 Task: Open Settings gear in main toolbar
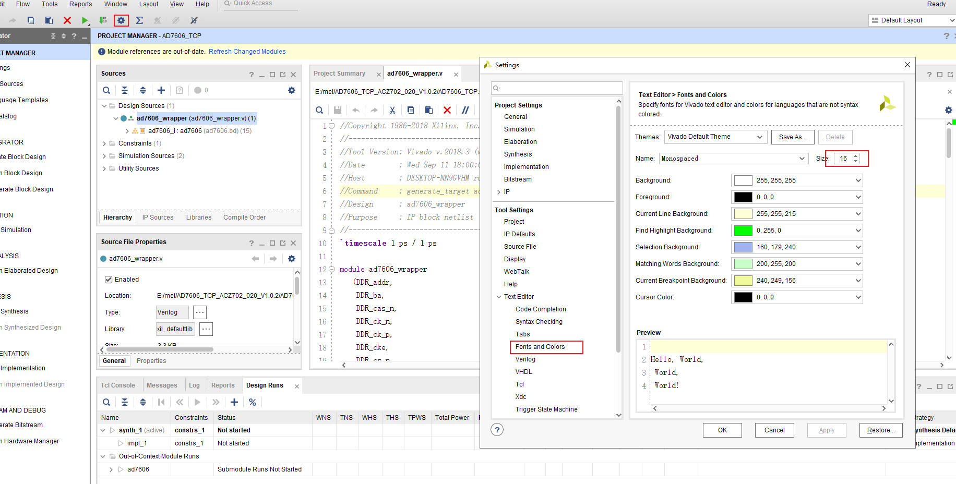click(121, 20)
